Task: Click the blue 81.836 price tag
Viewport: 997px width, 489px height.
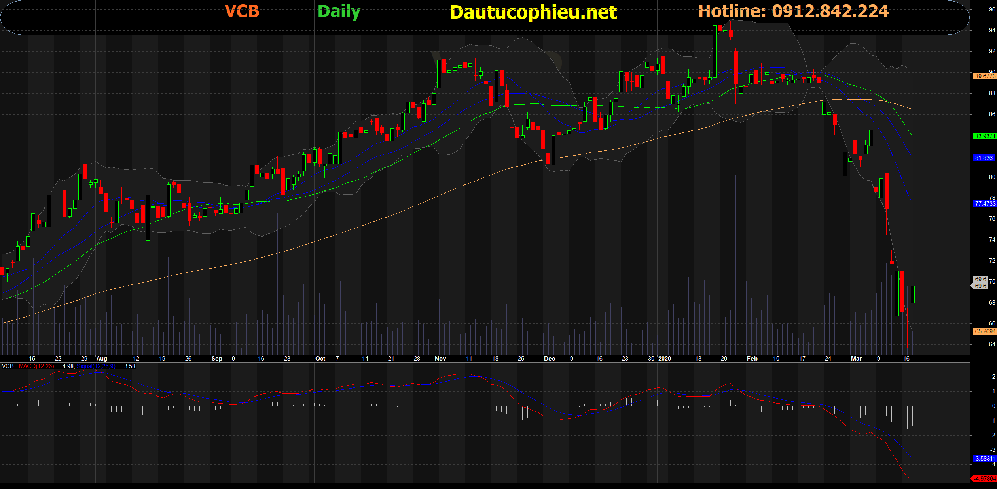Action: point(984,158)
